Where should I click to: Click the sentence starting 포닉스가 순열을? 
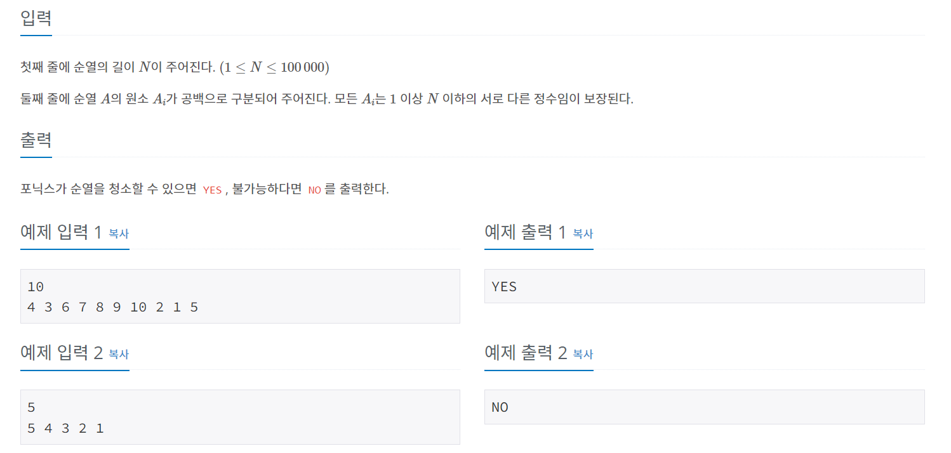coord(204,189)
